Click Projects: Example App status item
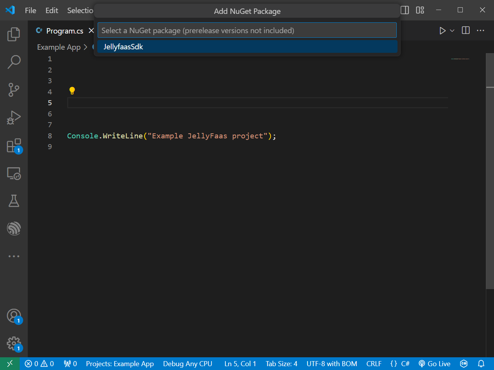The image size is (494, 370). point(120,363)
